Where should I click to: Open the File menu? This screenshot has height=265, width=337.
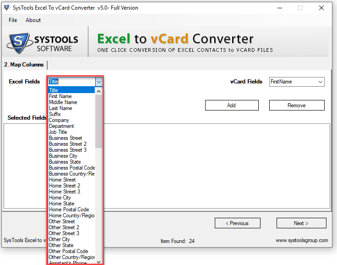[x=13, y=20]
